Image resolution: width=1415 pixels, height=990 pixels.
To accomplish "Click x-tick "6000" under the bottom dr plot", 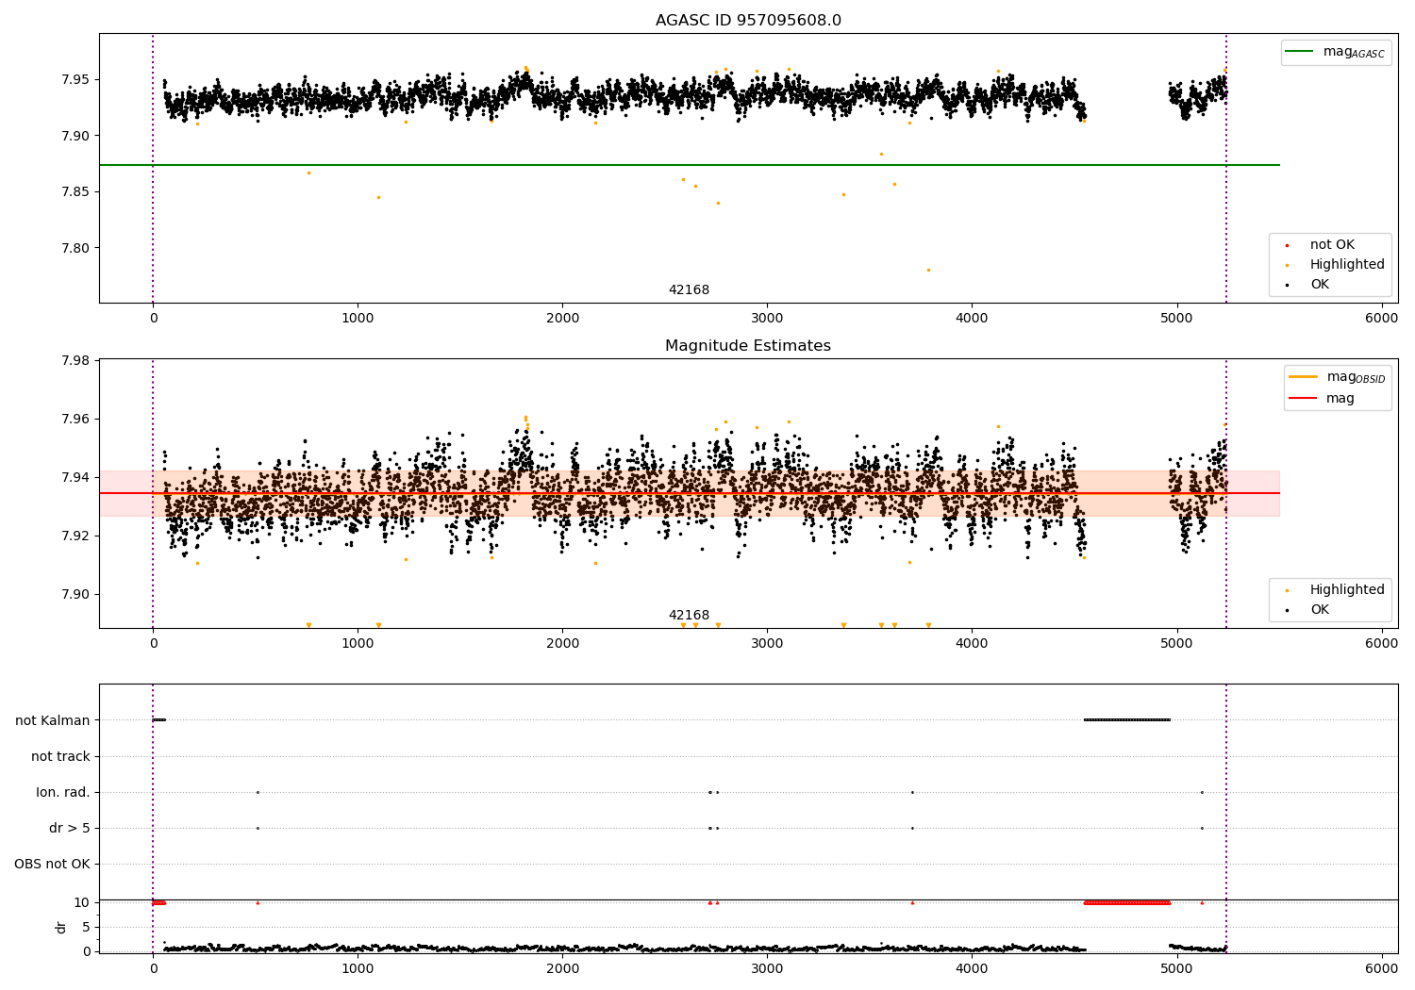I will pyautogui.click(x=1382, y=969).
